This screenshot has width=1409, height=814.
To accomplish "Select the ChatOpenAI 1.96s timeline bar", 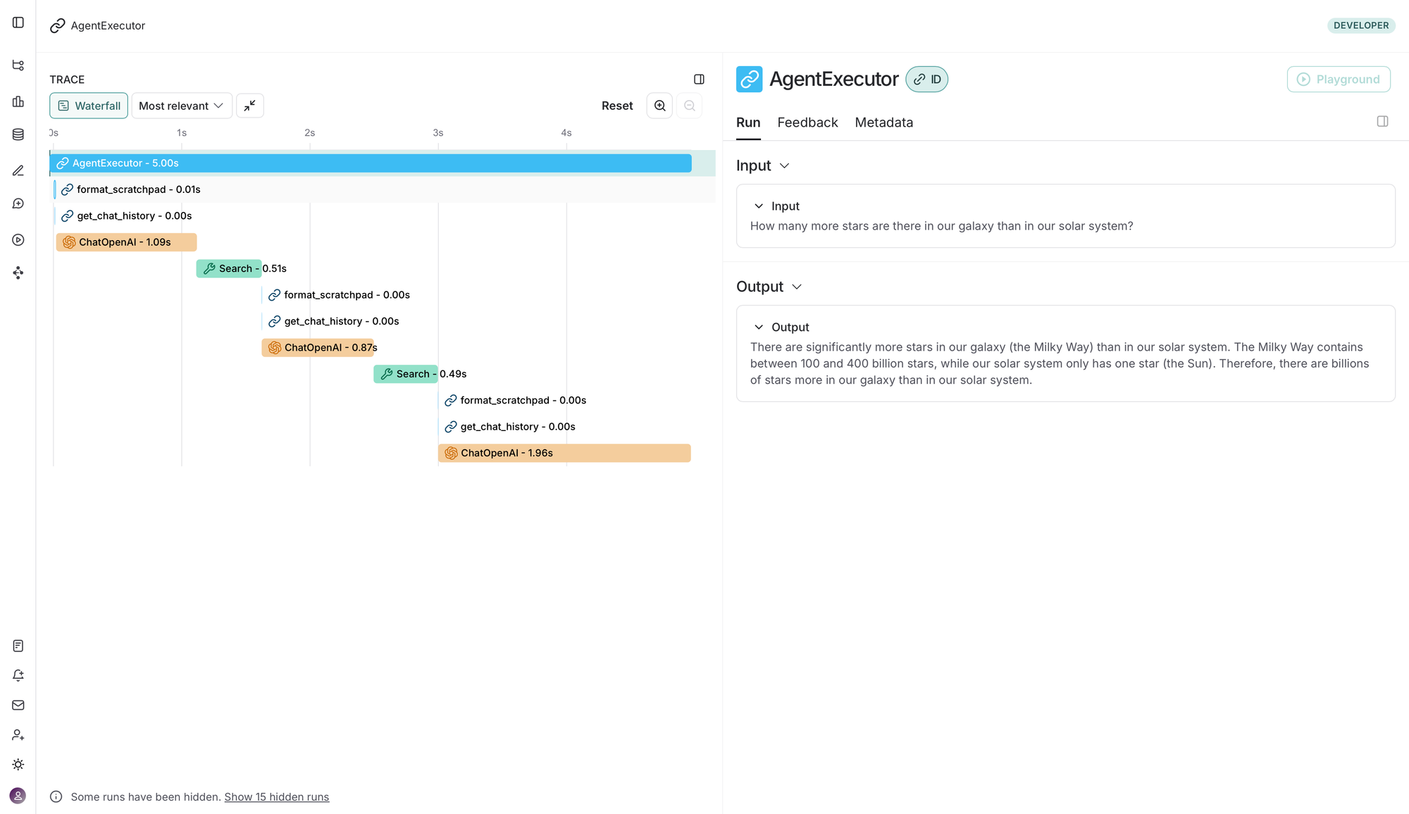I will (x=564, y=453).
